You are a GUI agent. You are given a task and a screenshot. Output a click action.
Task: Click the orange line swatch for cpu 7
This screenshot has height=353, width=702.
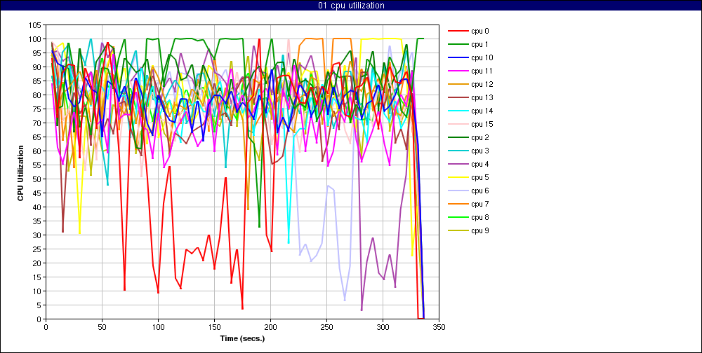point(458,205)
